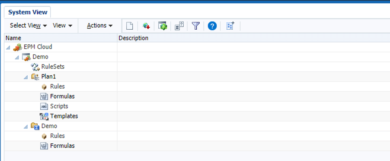Collapse the Demo sigma cube node arrow

tap(26, 127)
